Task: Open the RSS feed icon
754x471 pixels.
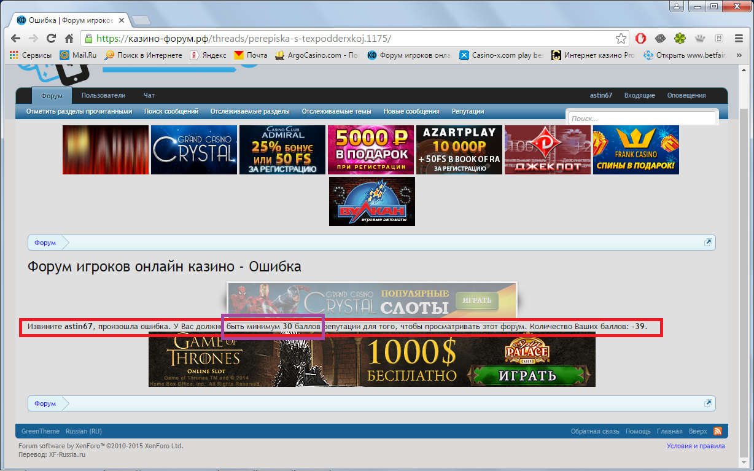Action: [x=717, y=431]
